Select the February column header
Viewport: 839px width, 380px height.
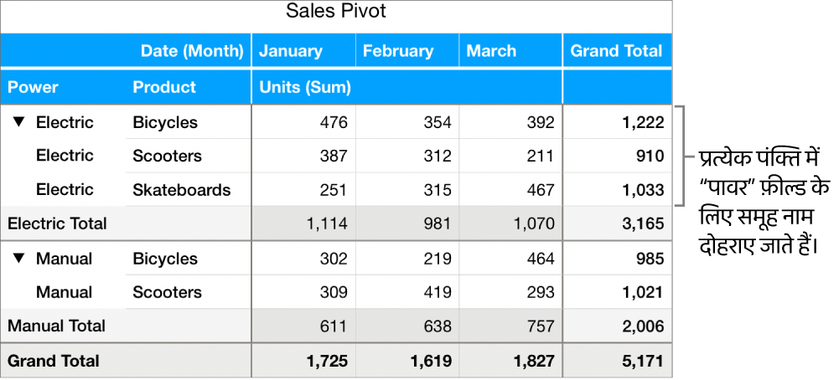(398, 51)
